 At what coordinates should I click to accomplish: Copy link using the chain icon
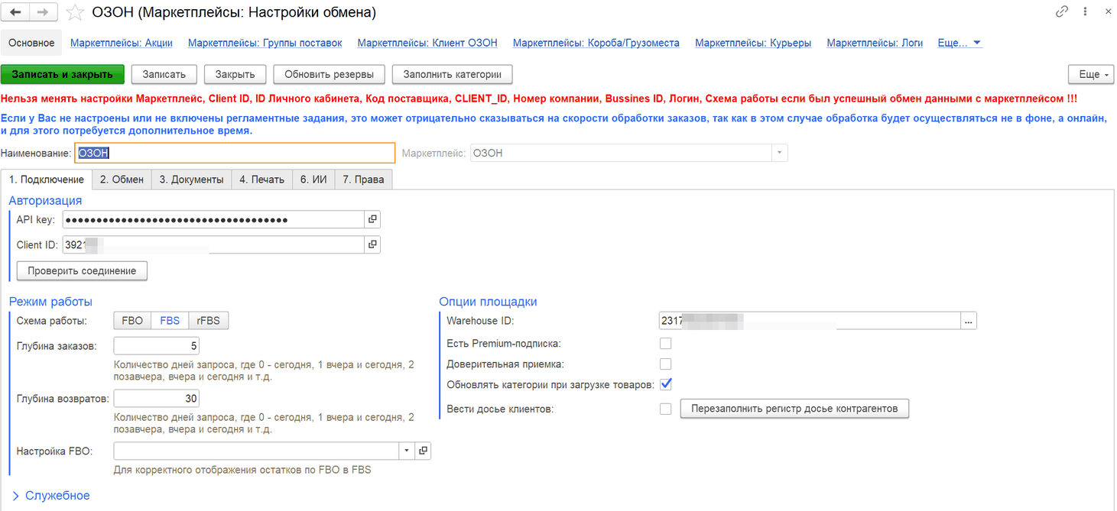(1062, 11)
